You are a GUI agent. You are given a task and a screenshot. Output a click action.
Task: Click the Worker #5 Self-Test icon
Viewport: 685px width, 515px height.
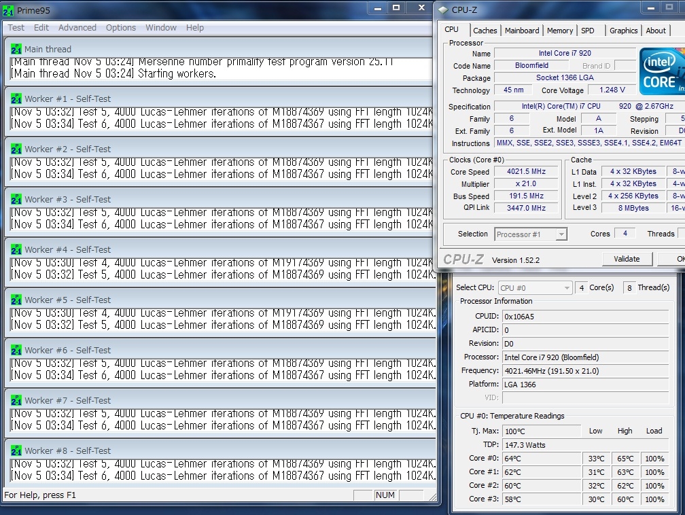16,300
